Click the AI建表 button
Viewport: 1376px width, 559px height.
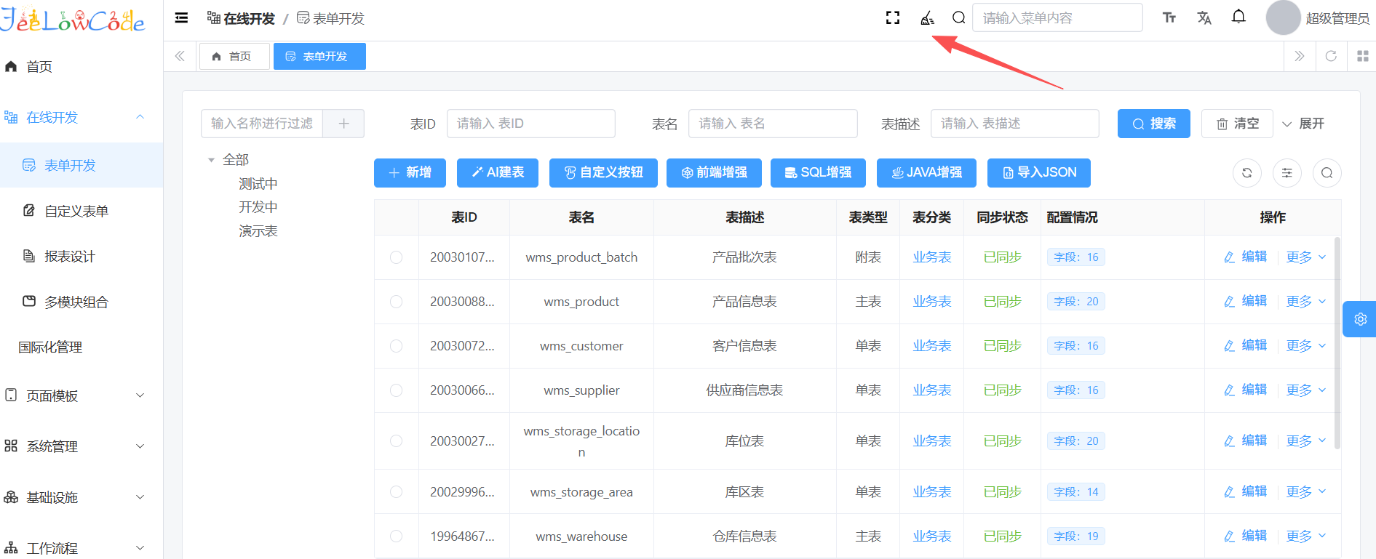498,173
